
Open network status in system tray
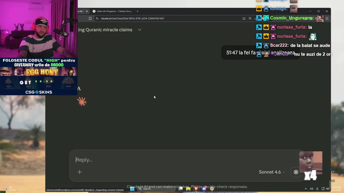point(323,189)
